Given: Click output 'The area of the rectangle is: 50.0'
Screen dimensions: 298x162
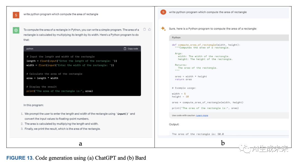Looking at the screenshot, I should click(198, 134).
